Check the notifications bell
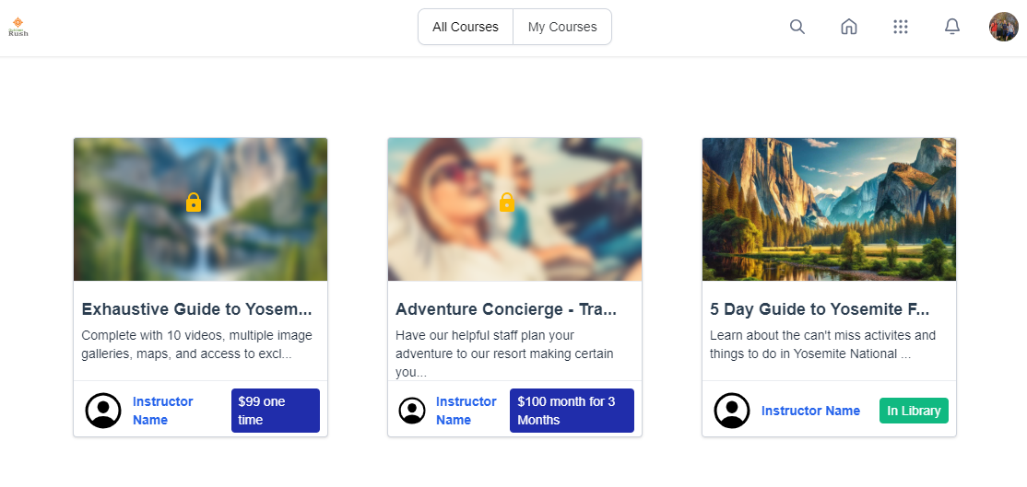The height and width of the screenshot is (487, 1027). coord(952,27)
